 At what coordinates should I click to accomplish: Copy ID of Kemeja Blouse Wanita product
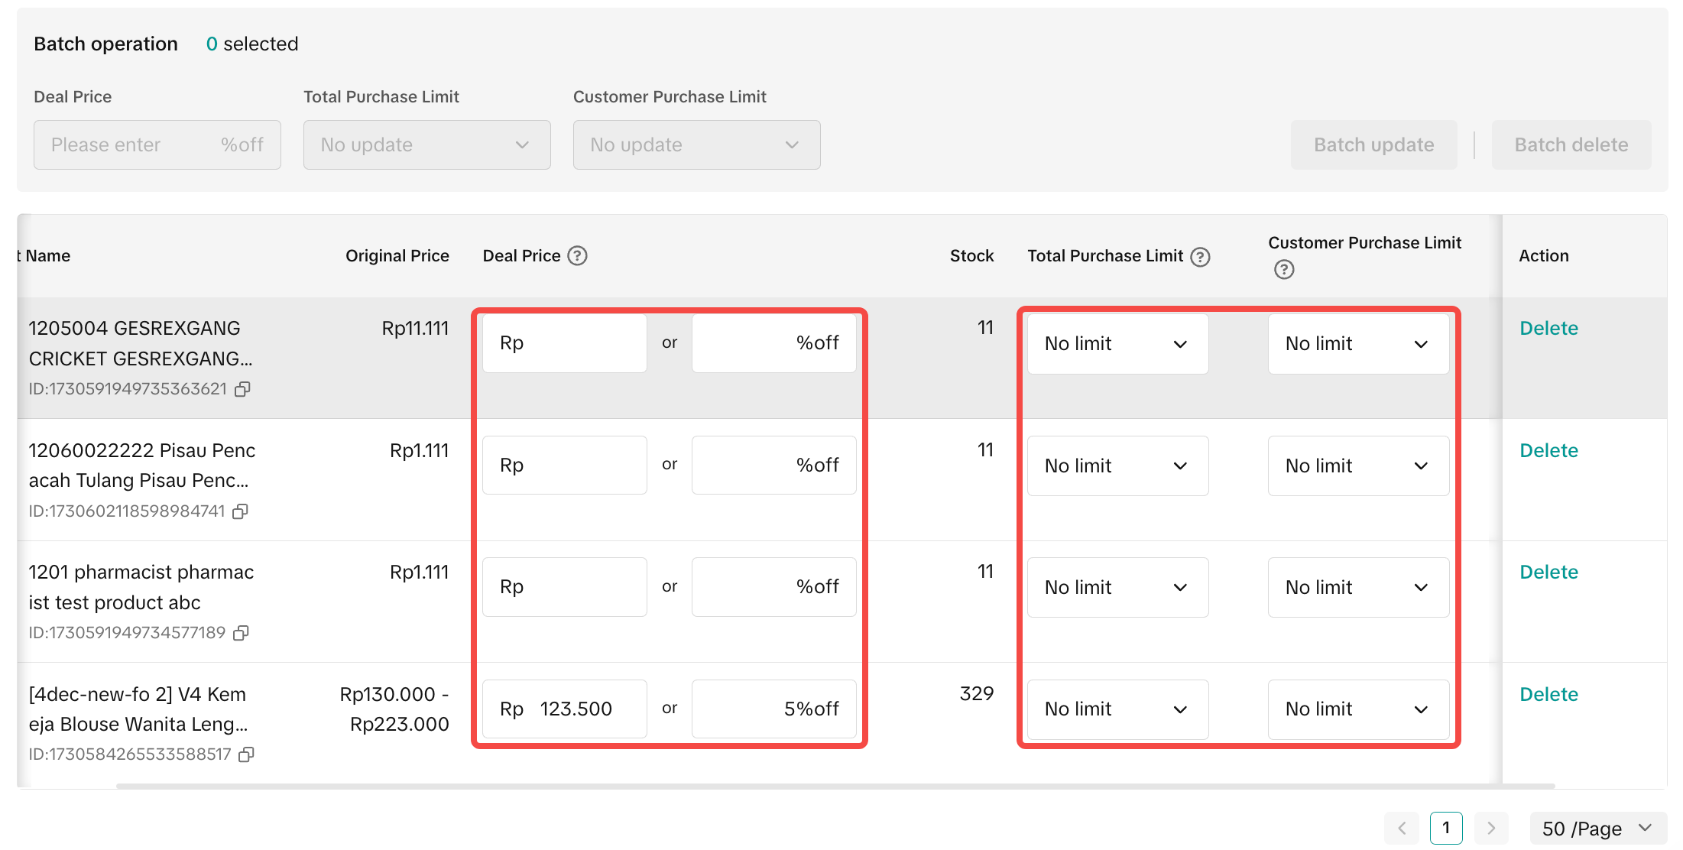pos(246,755)
